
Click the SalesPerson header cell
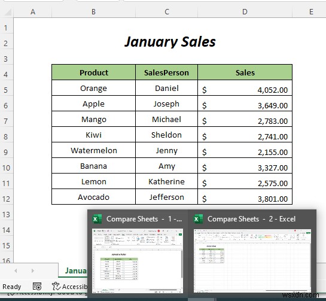coord(166,72)
